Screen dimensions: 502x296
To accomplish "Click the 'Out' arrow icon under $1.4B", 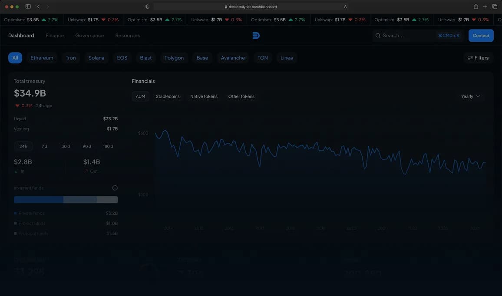I will tap(86, 171).
